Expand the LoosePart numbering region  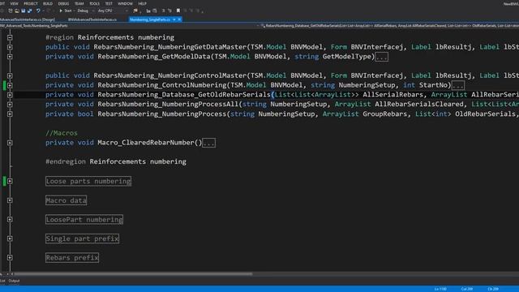[x=10, y=220]
